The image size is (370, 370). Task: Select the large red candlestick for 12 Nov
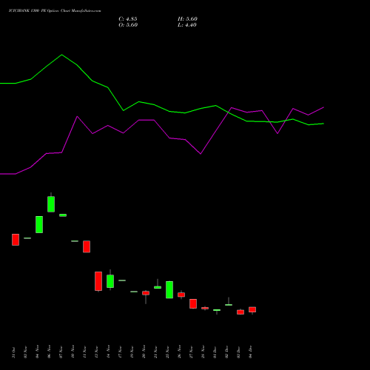[x=98, y=281]
